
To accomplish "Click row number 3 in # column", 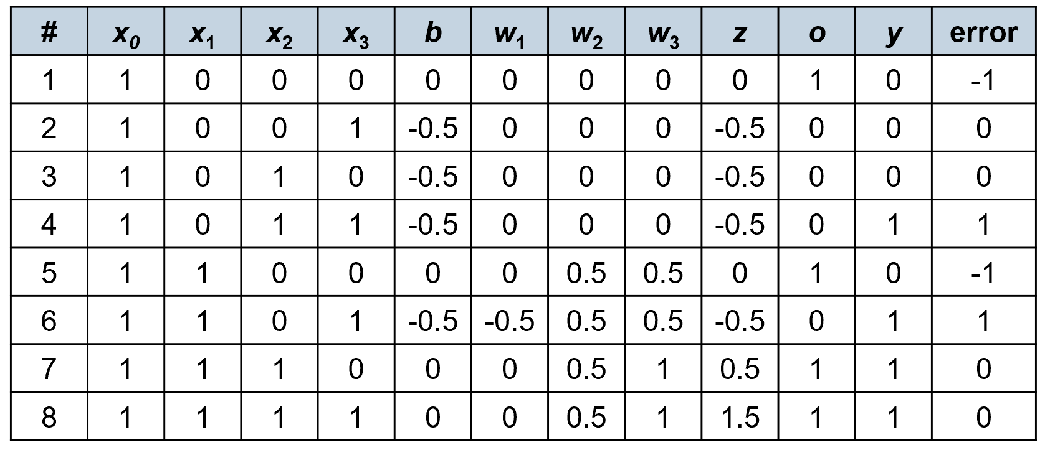I will 49,177.
